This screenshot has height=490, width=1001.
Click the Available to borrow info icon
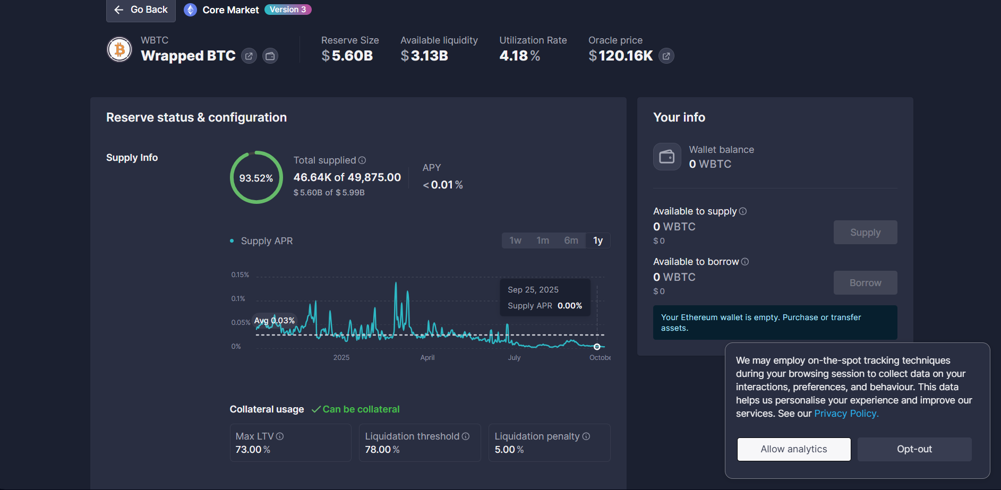pyautogui.click(x=745, y=262)
